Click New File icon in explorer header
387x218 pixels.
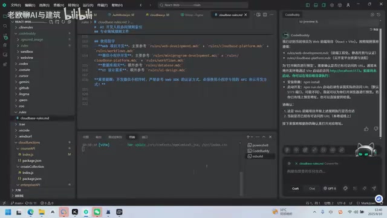tap(51, 22)
